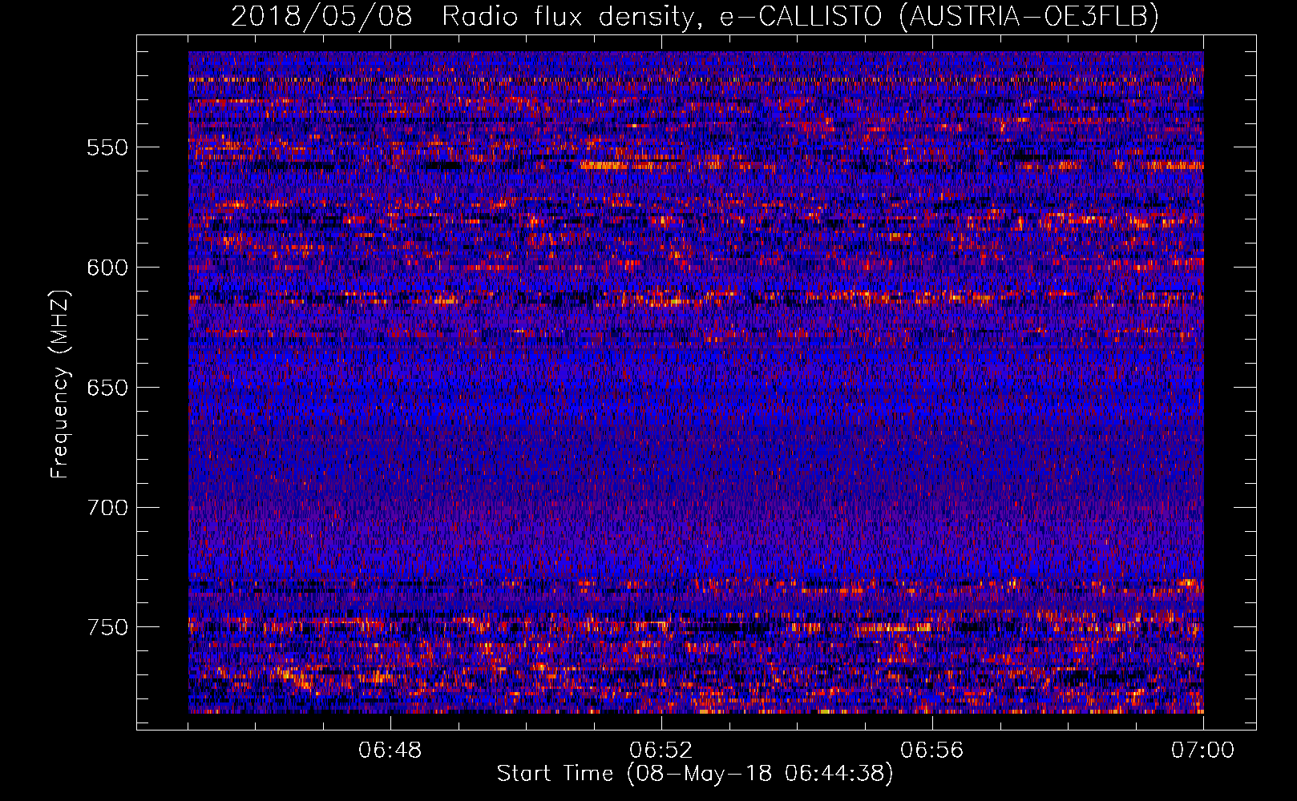The width and height of the screenshot is (1297, 801).
Task: Select the 750 frequency axis label
Action: click(x=107, y=627)
